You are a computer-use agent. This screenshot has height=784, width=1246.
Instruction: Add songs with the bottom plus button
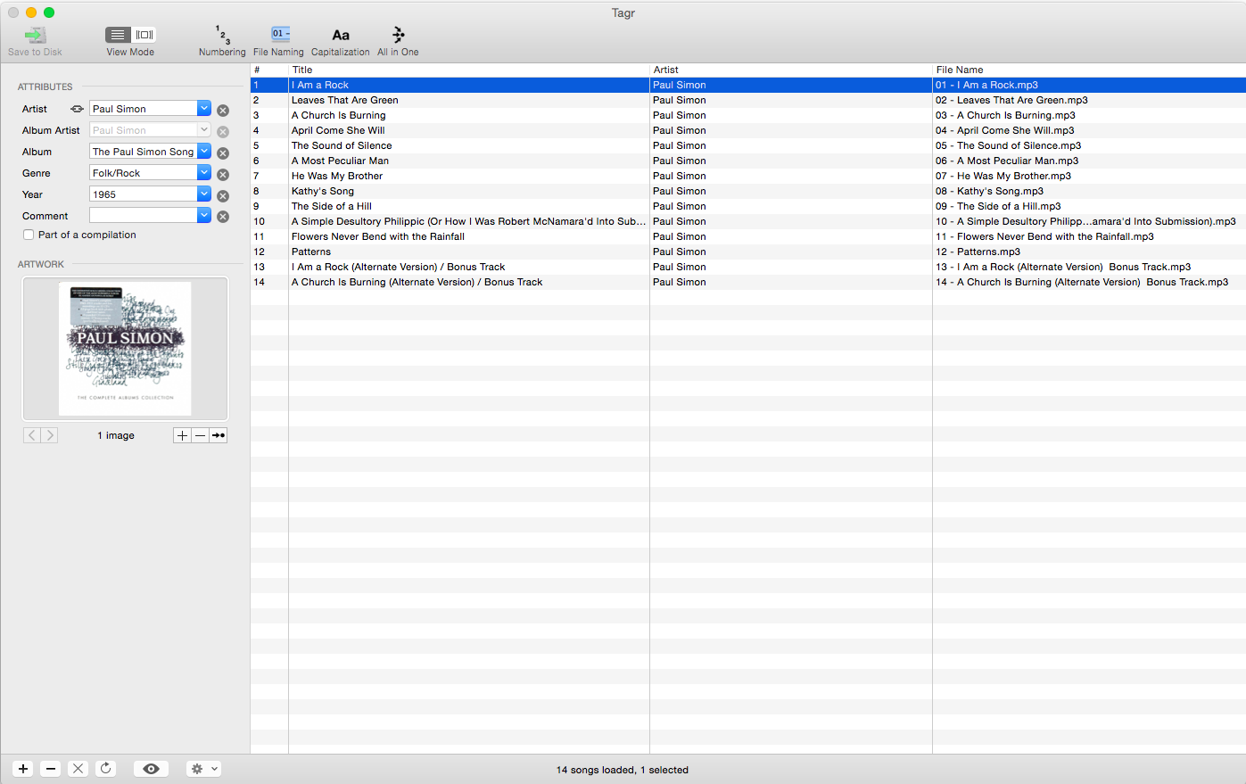(x=23, y=769)
